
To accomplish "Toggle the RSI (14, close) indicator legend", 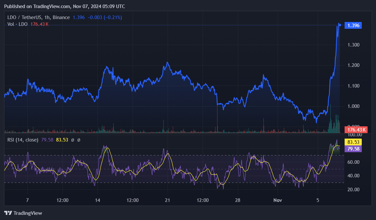I will point(23,140).
